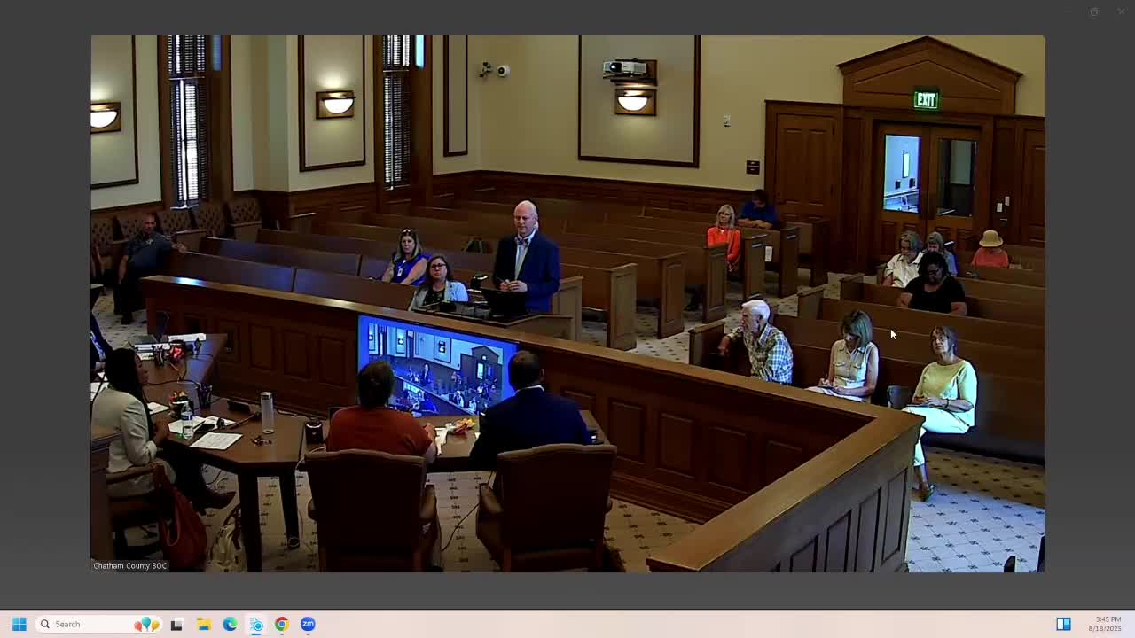Open Google Chrome from the taskbar

281,624
